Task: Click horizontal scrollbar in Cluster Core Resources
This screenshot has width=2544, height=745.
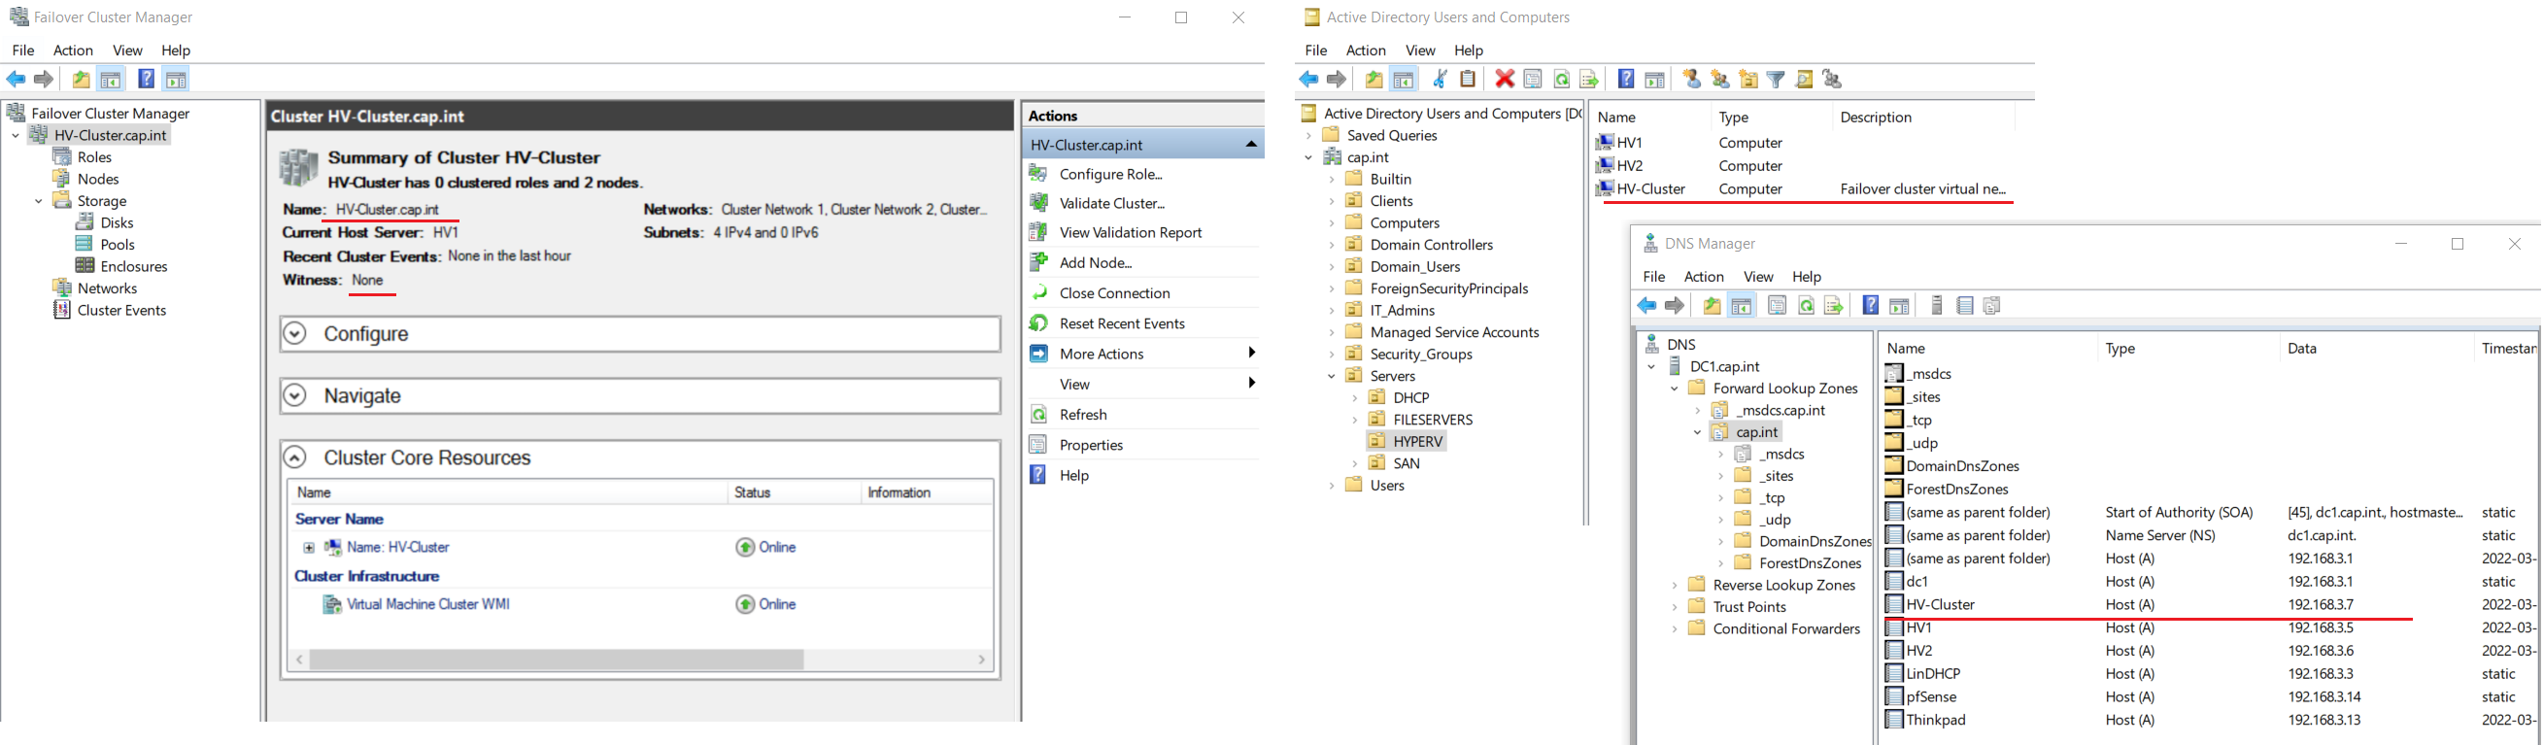Action: 556,659
